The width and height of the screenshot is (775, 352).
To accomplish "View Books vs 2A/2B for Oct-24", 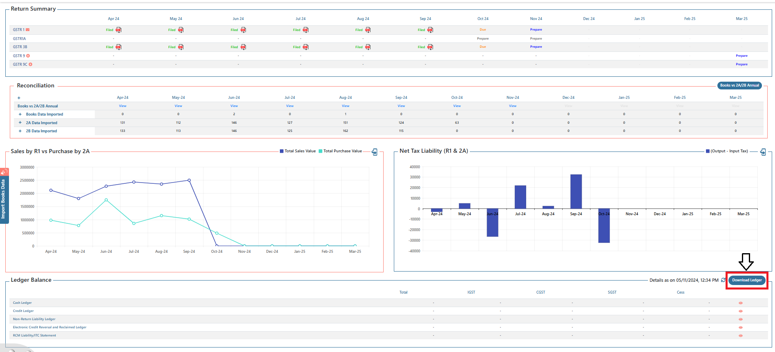I will (457, 106).
